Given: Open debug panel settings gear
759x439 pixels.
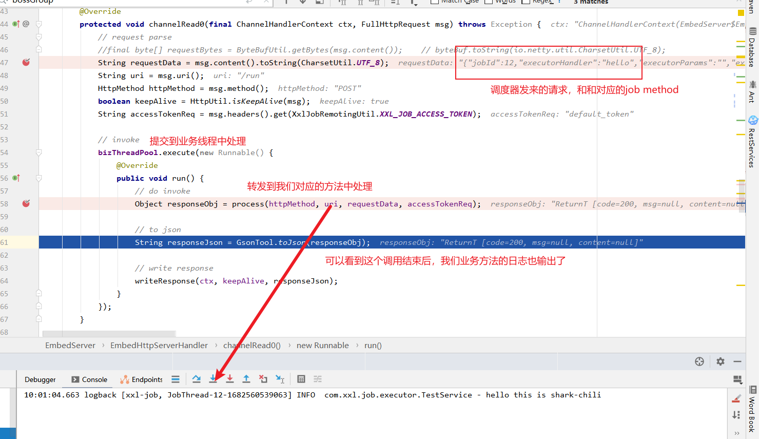Looking at the screenshot, I should pos(721,361).
